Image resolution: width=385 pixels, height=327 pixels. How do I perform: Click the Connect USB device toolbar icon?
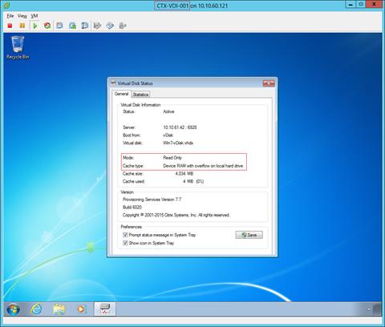click(x=123, y=26)
